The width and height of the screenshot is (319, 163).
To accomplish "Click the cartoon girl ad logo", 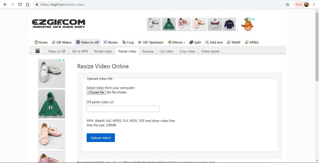I will point(247,24).
